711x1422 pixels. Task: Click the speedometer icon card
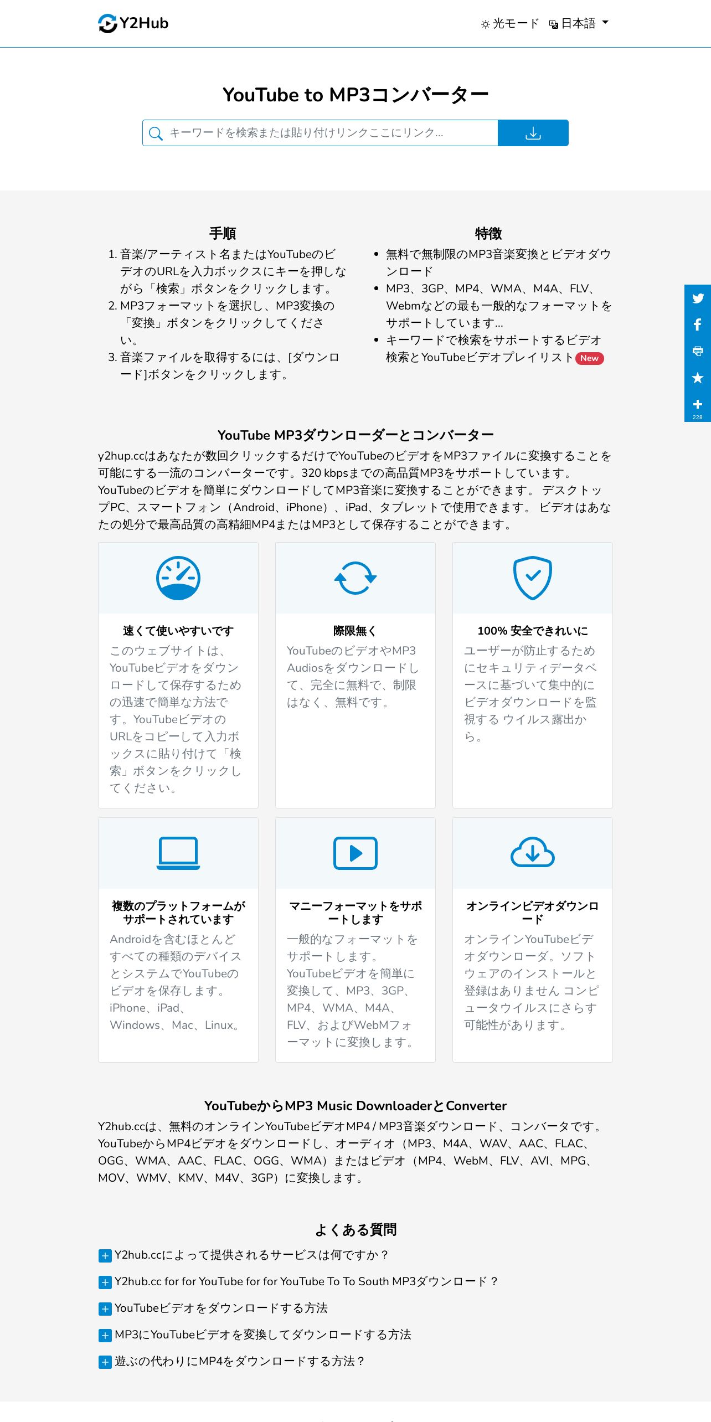tap(178, 578)
